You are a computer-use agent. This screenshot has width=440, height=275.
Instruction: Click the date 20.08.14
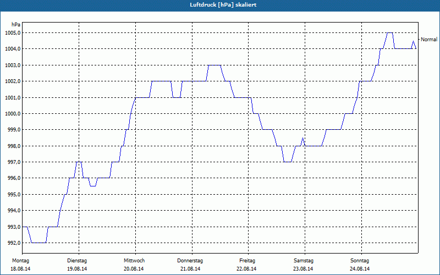pos(134,269)
